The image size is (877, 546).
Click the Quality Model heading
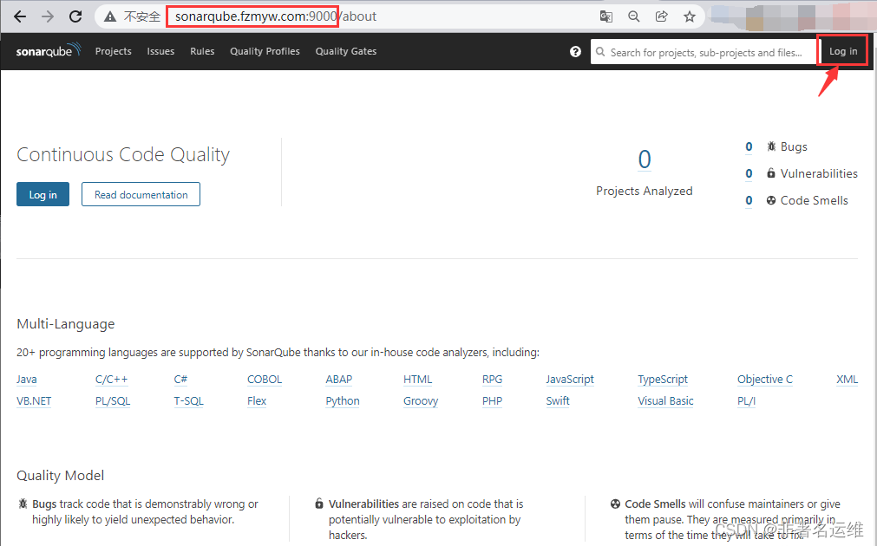point(61,475)
